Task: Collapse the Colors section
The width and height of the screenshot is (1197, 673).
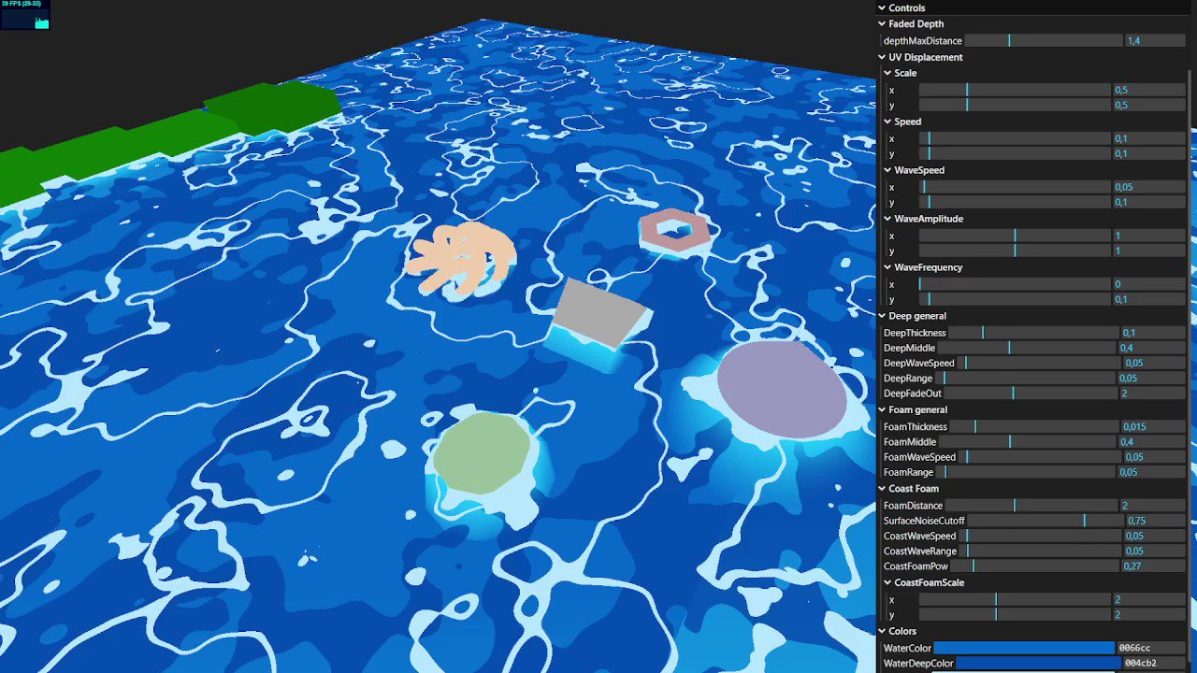Action: pyautogui.click(x=881, y=631)
